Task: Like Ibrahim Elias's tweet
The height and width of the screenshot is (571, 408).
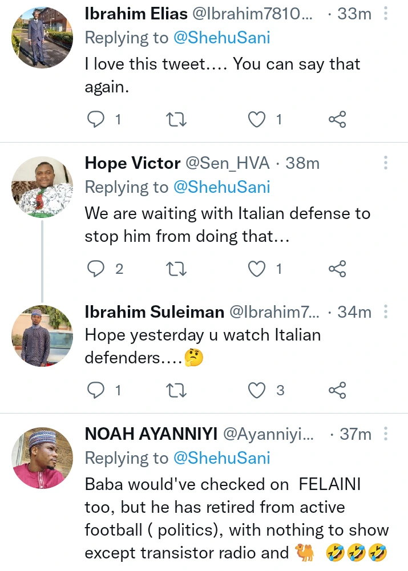Action: click(257, 120)
